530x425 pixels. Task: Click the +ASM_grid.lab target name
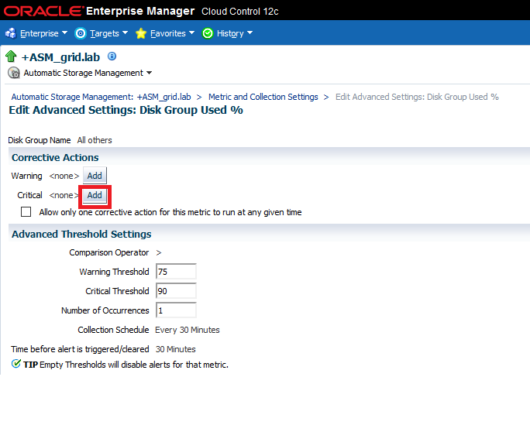coord(61,57)
